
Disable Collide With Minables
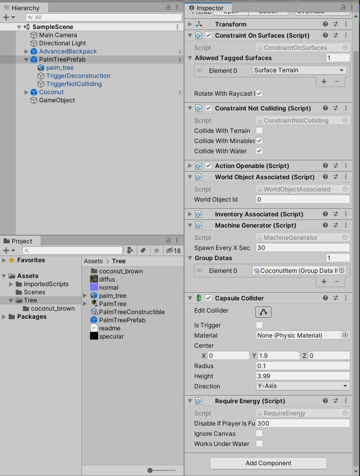tap(259, 141)
